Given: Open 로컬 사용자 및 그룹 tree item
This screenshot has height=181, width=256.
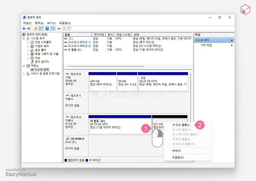Looking at the screenshot, I should point(47,54).
